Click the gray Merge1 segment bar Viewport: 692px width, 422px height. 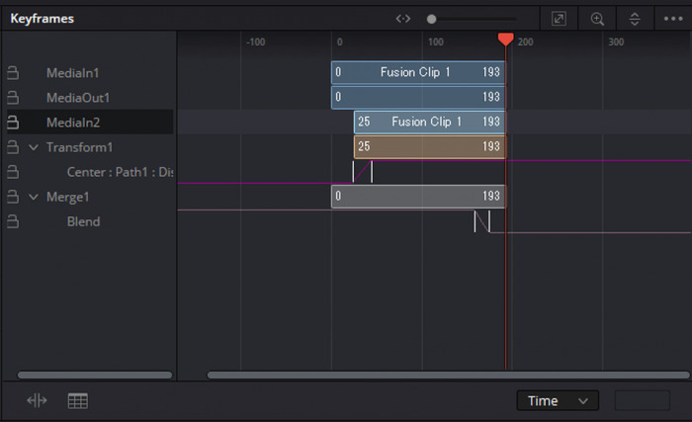coord(418,196)
